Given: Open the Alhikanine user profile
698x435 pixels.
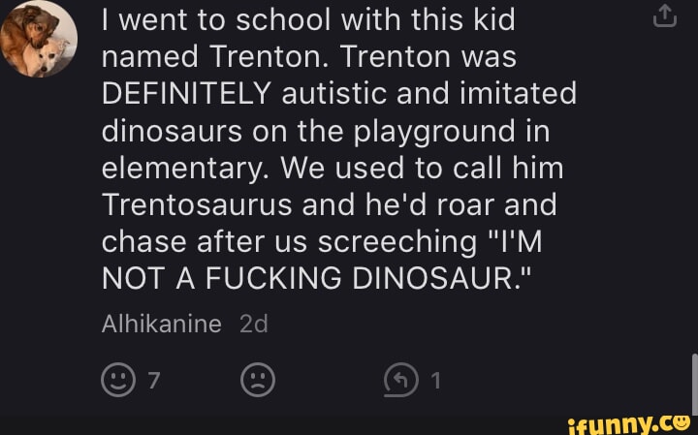Looking at the screenshot, I should [162, 324].
